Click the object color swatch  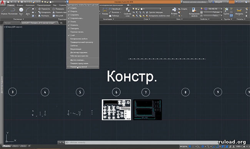click(x=206, y=9)
